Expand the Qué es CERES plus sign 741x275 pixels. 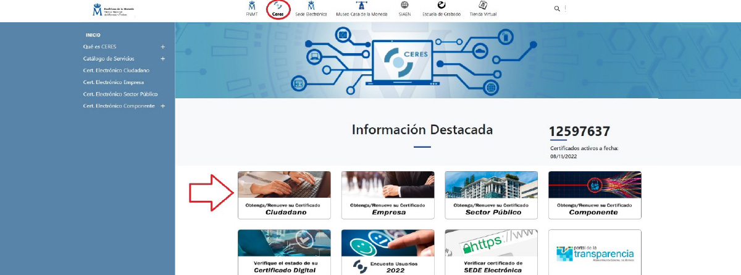coord(162,47)
